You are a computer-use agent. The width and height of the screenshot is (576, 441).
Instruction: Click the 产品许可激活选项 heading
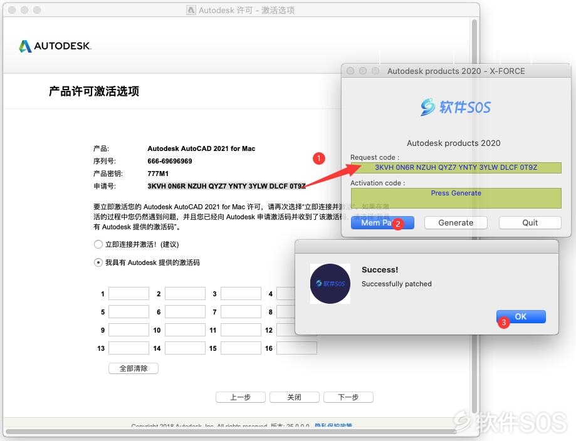coord(94,91)
